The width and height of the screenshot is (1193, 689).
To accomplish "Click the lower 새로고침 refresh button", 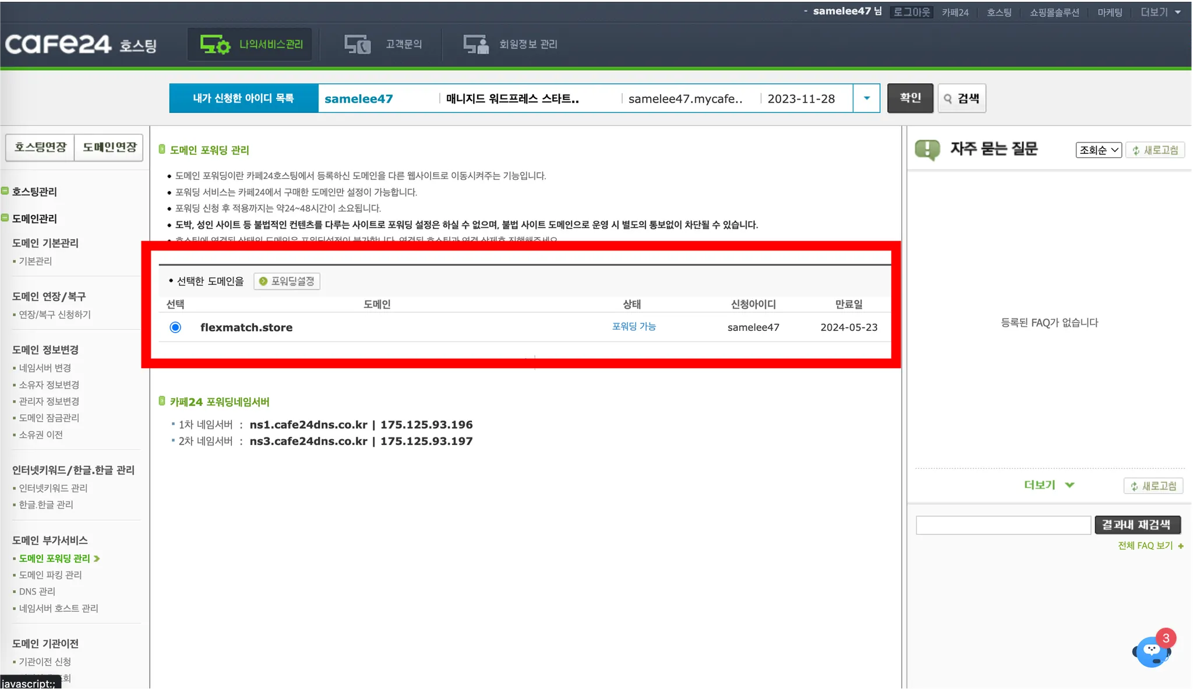I will (1153, 486).
